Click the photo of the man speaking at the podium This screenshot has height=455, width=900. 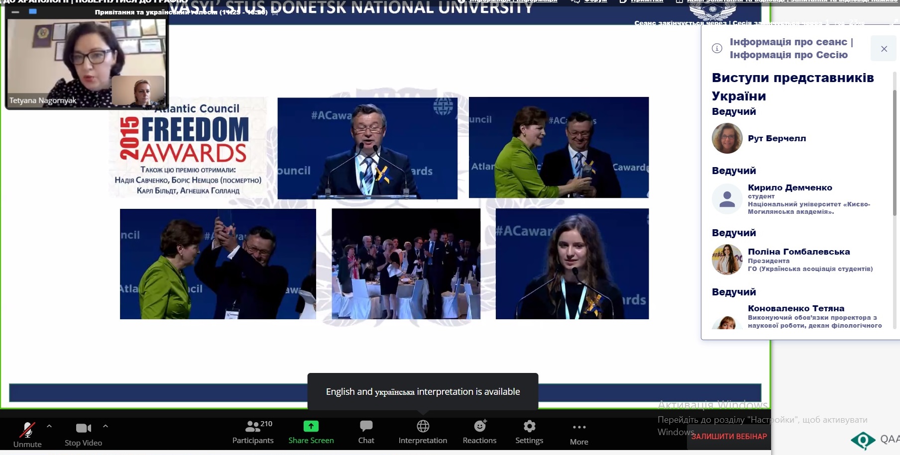pyautogui.click(x=367, y=148)
